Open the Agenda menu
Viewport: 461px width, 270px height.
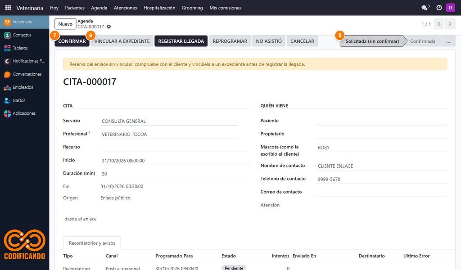[x=99, y=8]
